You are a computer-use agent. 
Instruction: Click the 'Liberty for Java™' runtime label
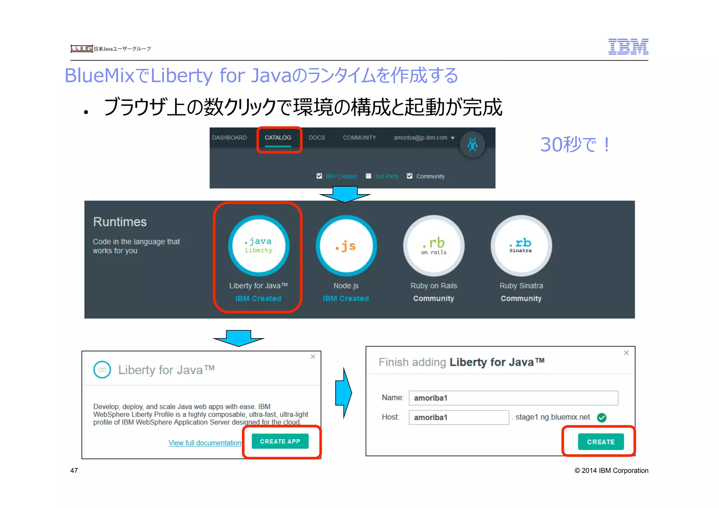coord(258,286)
